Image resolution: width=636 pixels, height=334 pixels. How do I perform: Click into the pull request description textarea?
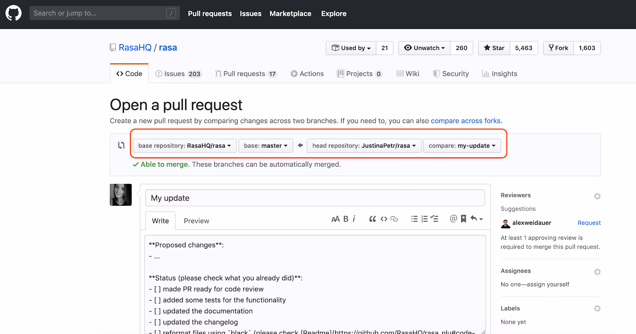click(315, 285)
